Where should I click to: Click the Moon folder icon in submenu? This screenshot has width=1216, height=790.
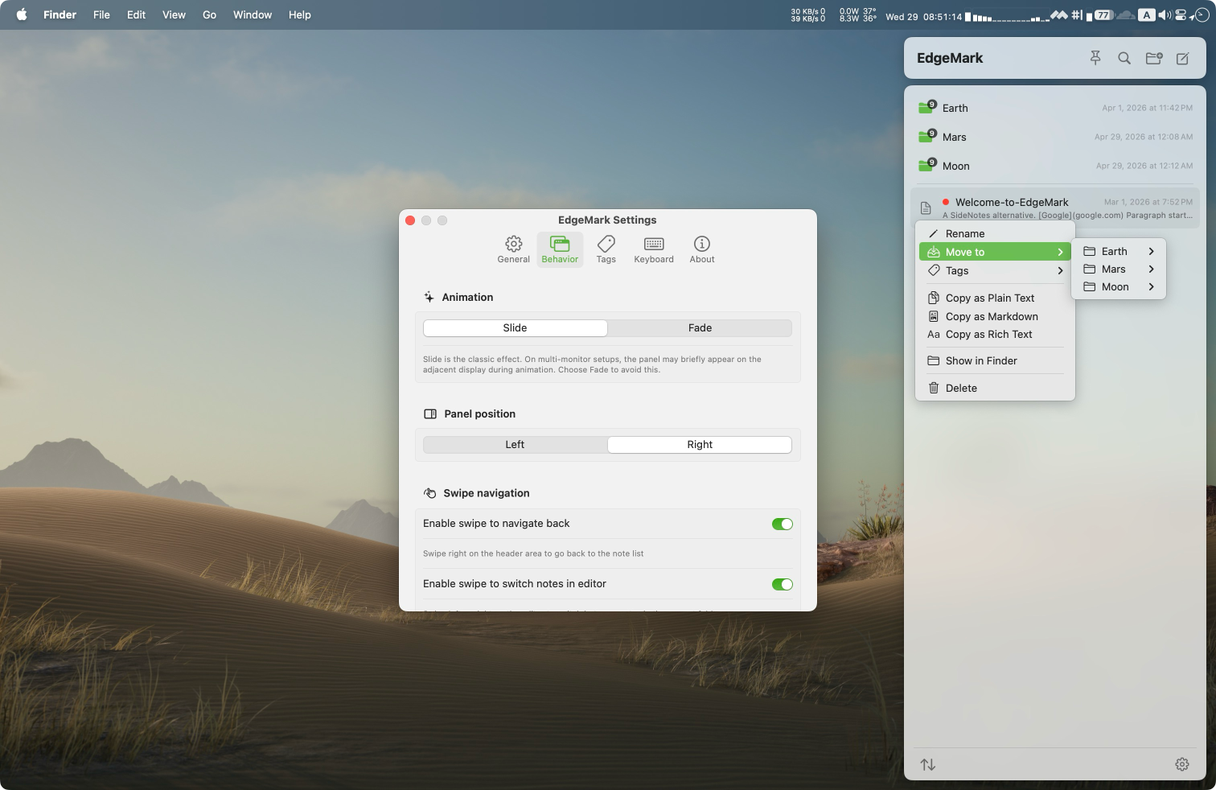pyautogui.click(x=1090, y=286)
